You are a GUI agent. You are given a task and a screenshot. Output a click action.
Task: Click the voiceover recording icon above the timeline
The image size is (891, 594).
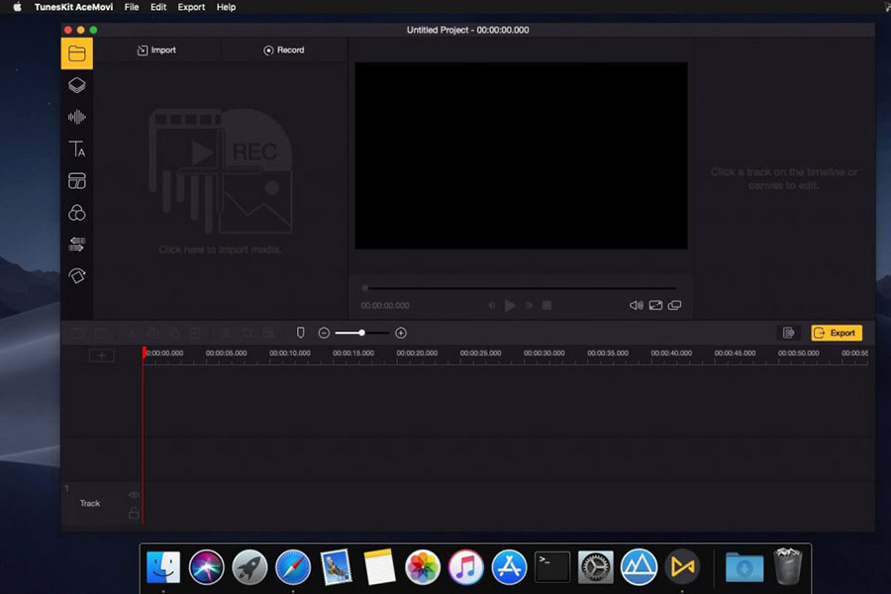pyautogui.click(x=300, y=333)
